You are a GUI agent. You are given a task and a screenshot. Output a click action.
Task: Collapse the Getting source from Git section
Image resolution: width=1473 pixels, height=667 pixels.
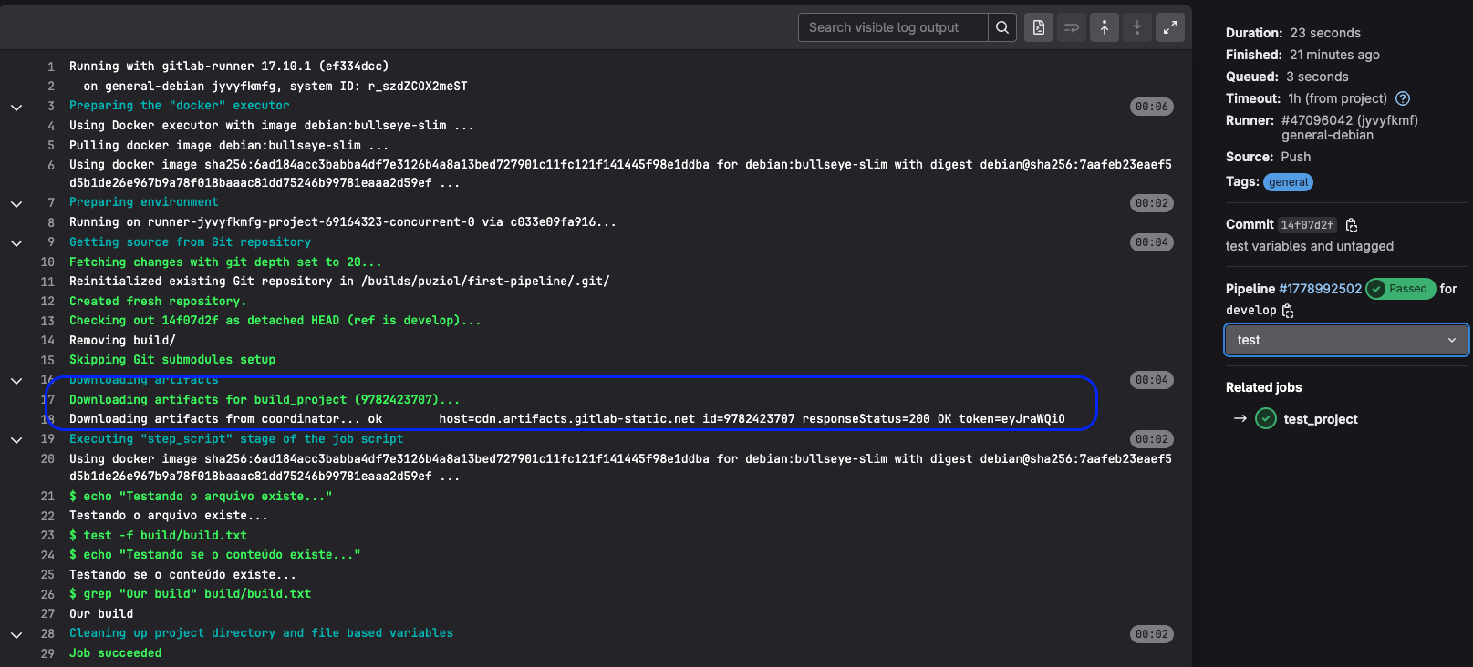pyautogui.click(x=16, y=243)
